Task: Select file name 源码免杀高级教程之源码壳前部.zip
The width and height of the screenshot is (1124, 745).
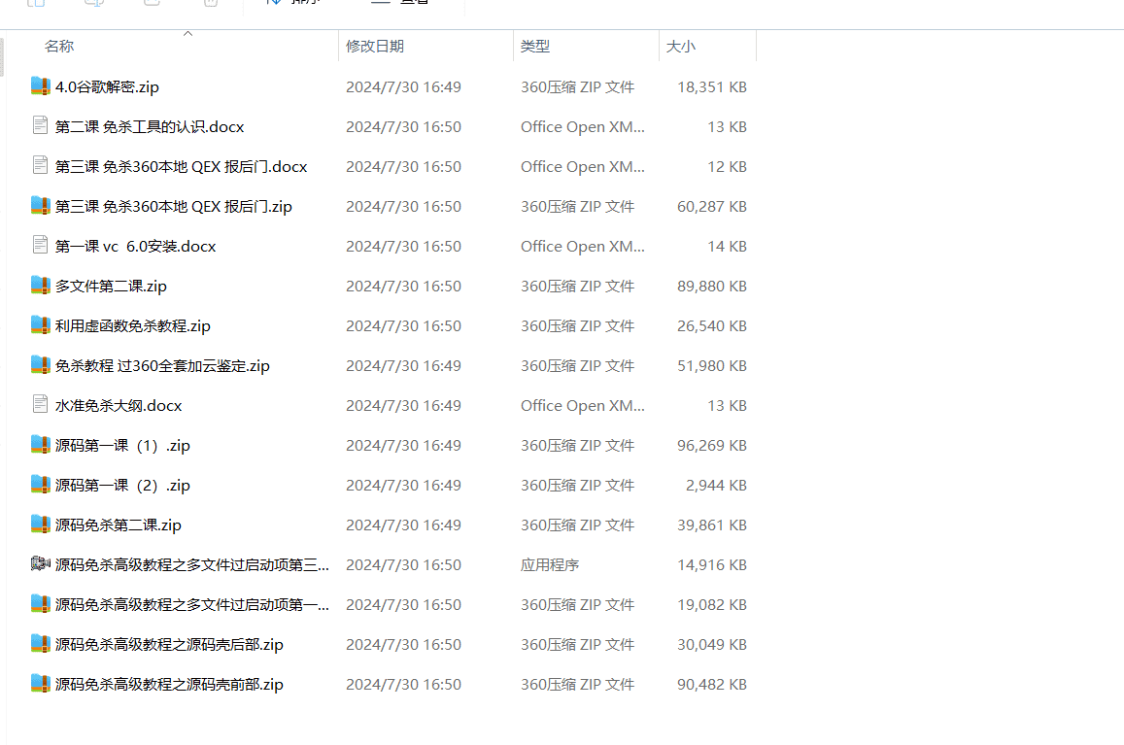Action: point(169,684)
